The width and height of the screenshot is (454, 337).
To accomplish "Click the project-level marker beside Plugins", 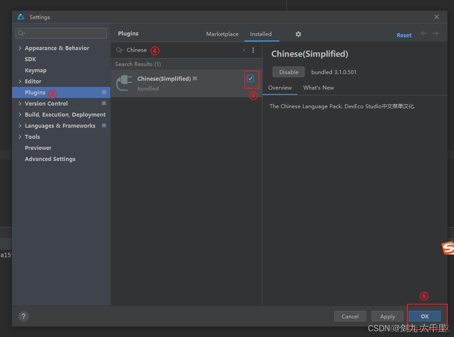I will click(104, 92).
